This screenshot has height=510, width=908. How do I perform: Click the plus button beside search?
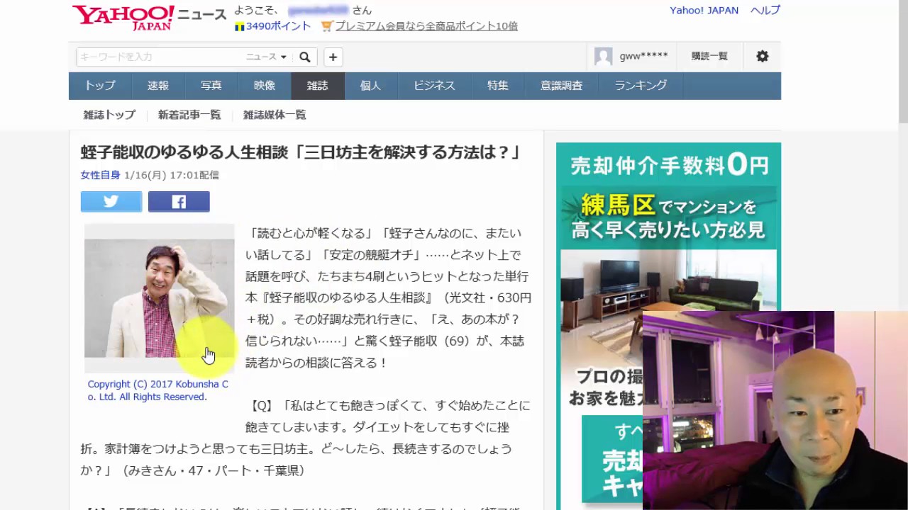tap(333, 57)
